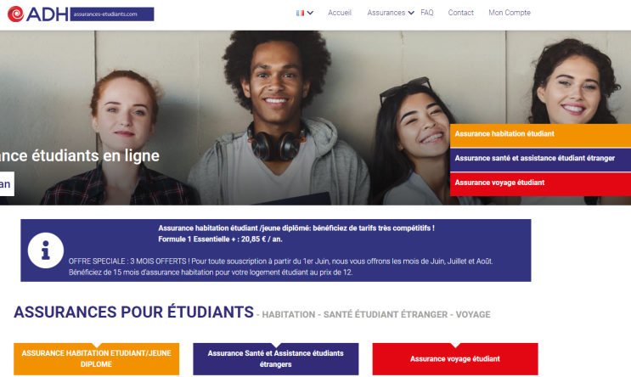Open the FAQ menu item
Screen dimensions: 631x377
[427, 13]
